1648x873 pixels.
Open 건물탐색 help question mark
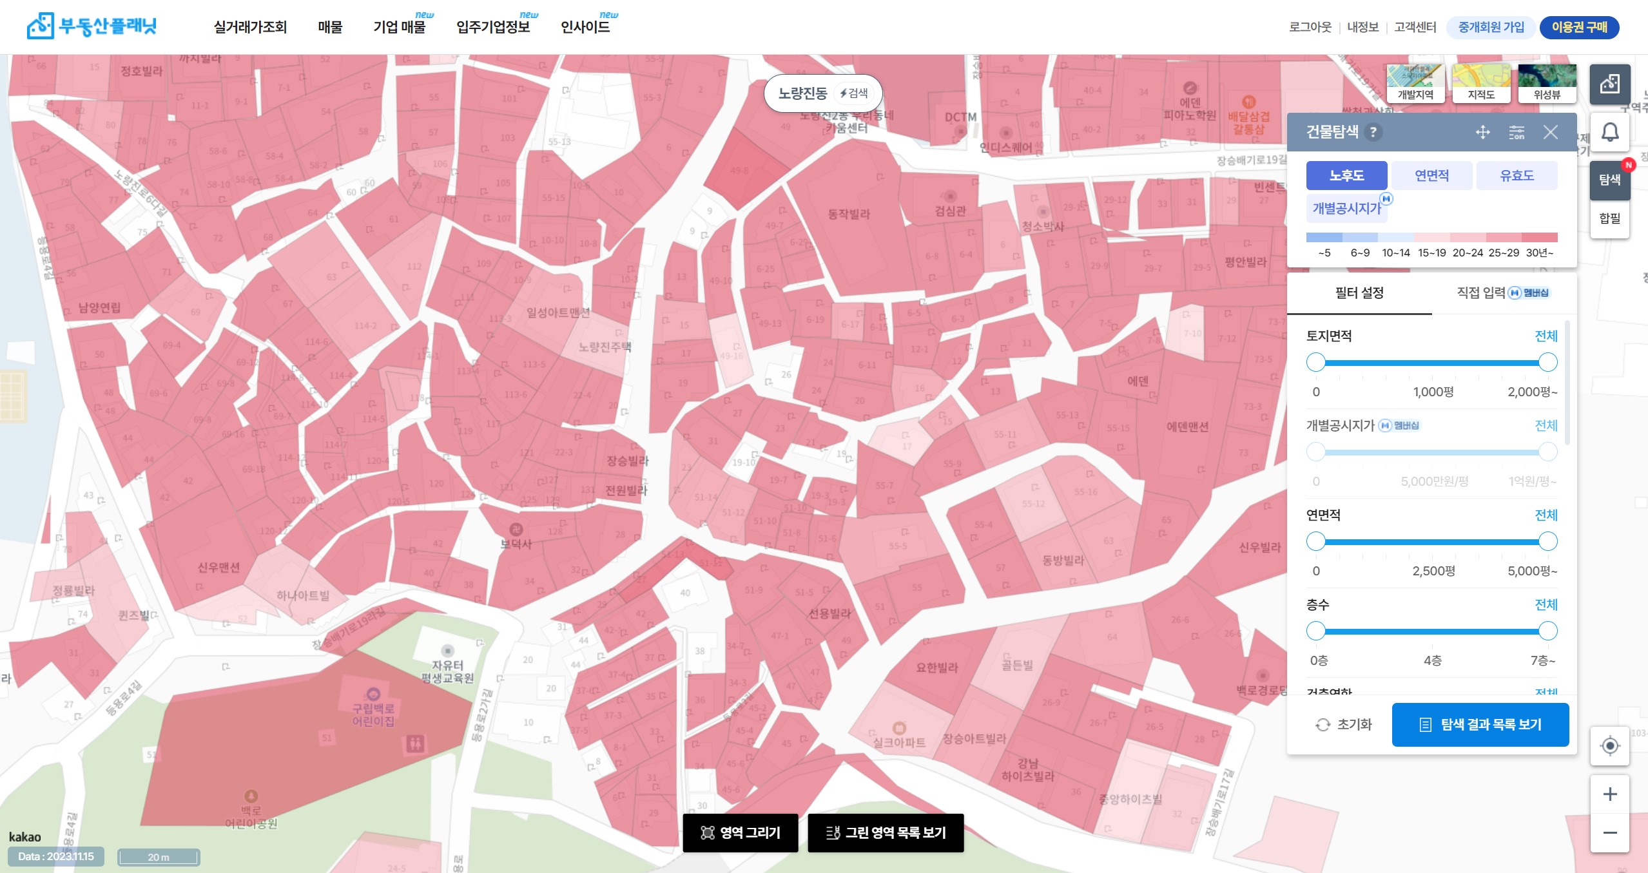coord(1373,132)
